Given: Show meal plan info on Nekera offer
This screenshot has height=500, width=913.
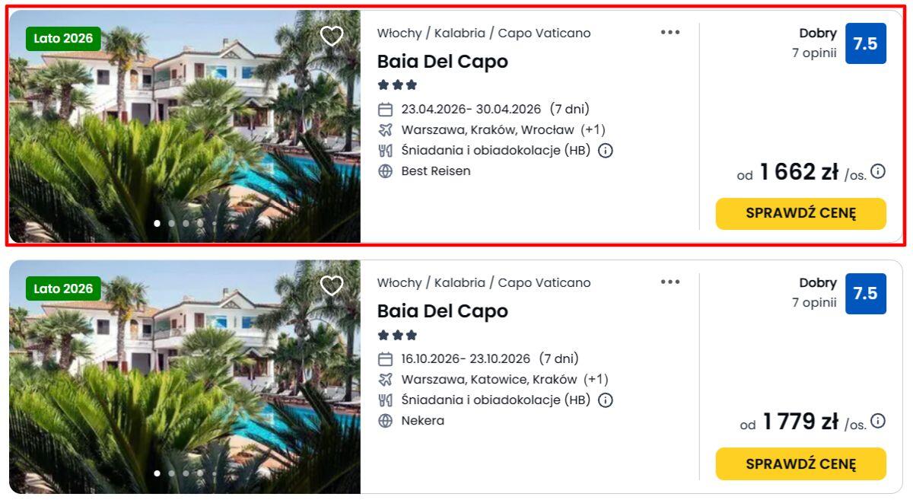Looking at the screenshot, I should click(606, 400).
